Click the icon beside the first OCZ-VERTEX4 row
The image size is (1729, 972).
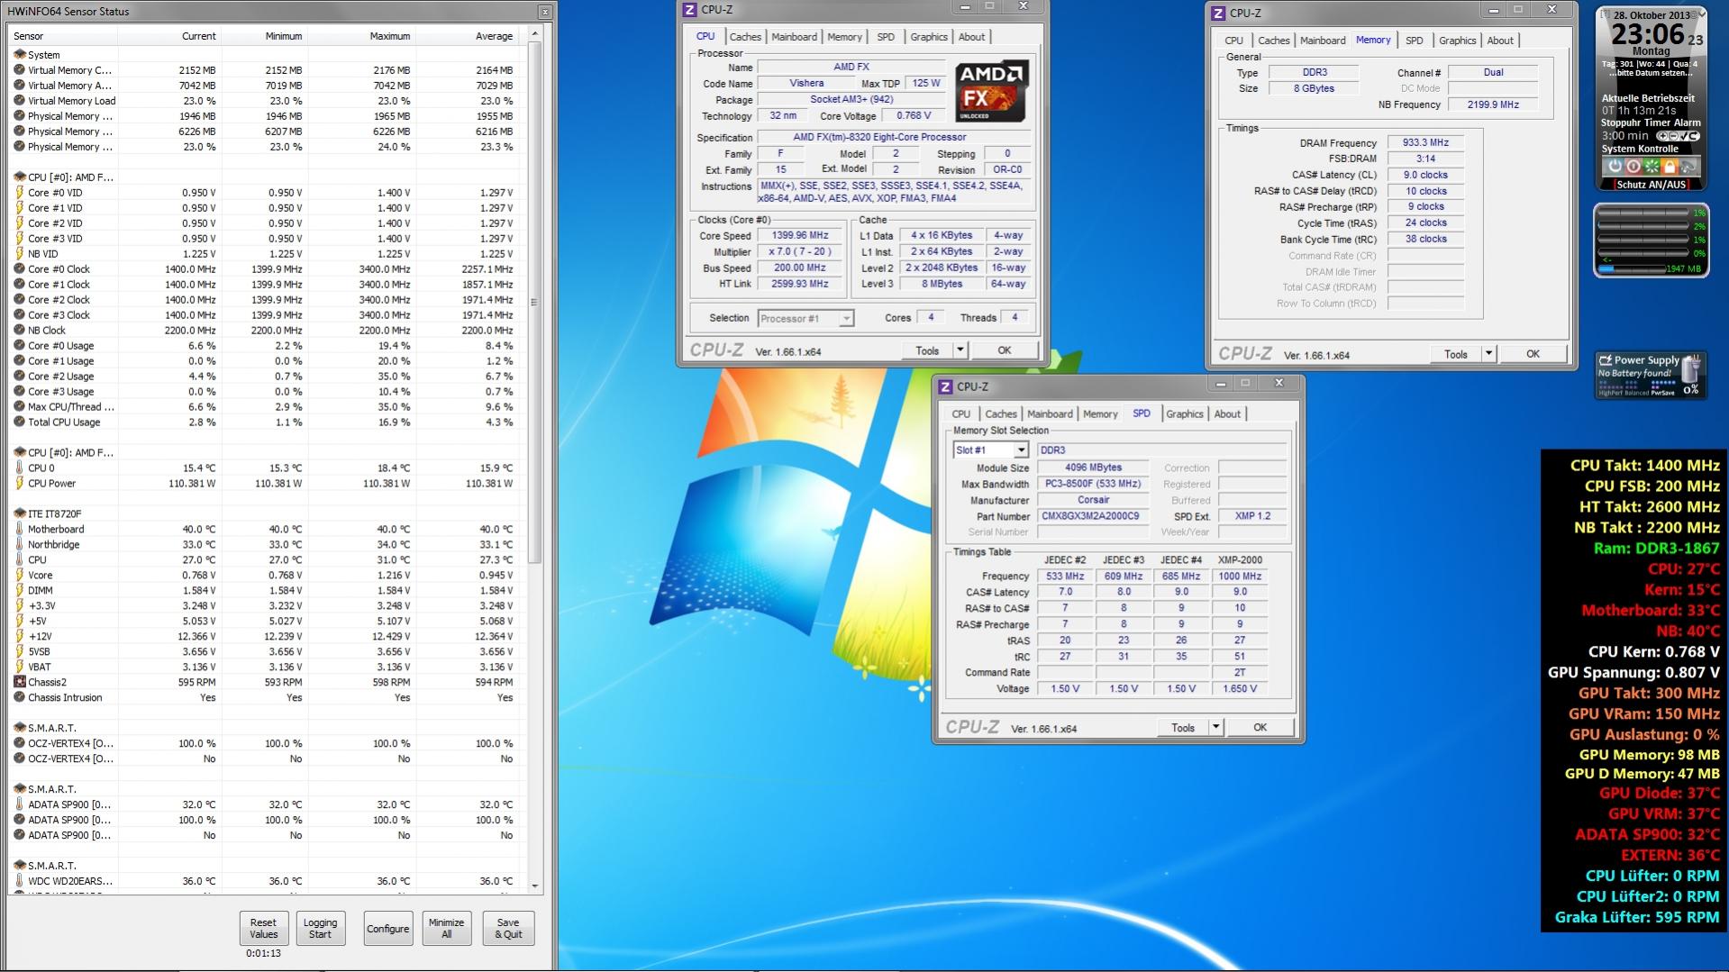[20, 744]
